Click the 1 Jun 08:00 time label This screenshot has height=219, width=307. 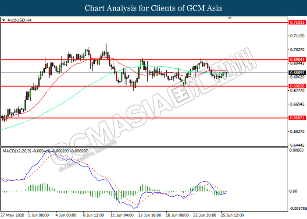39,215
